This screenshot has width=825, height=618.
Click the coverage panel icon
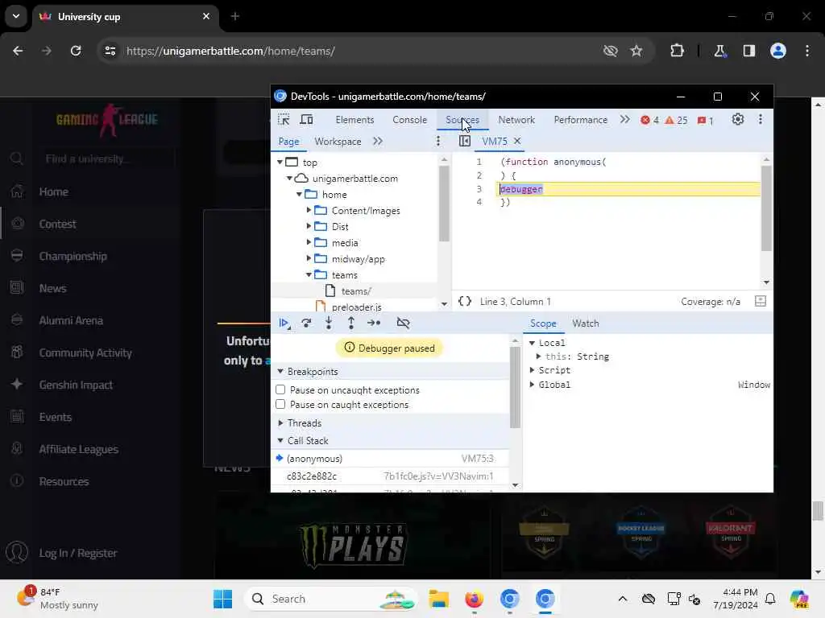click(x=761, y=301)
